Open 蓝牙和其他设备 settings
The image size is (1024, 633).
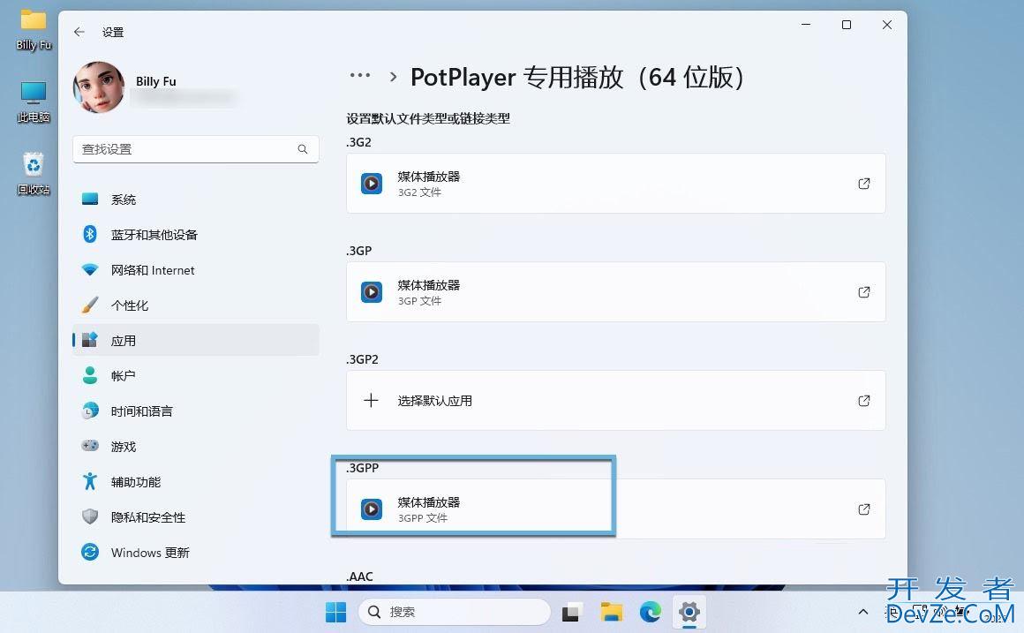[x=196, y=235]
